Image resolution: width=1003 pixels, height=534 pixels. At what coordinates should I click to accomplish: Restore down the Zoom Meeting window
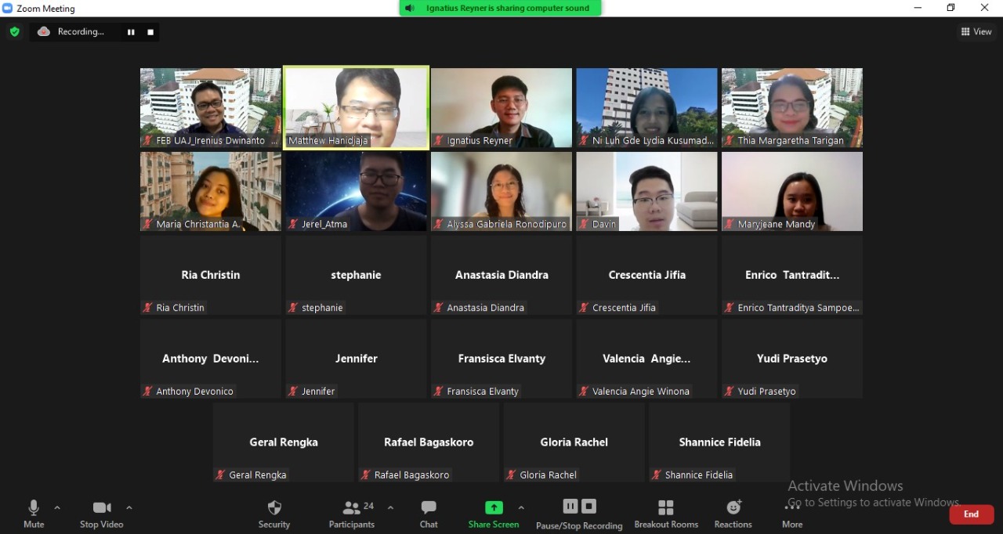pyautogui.click(x=950, y=8)
